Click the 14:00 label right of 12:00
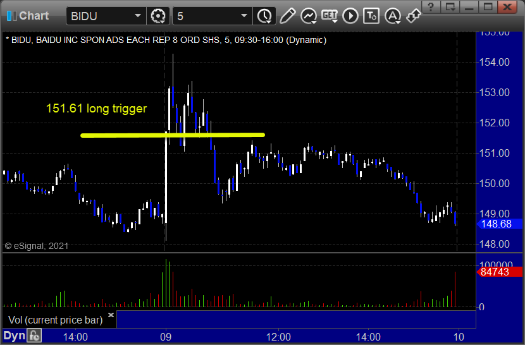 pyautogui.click(x=368, y=337)
